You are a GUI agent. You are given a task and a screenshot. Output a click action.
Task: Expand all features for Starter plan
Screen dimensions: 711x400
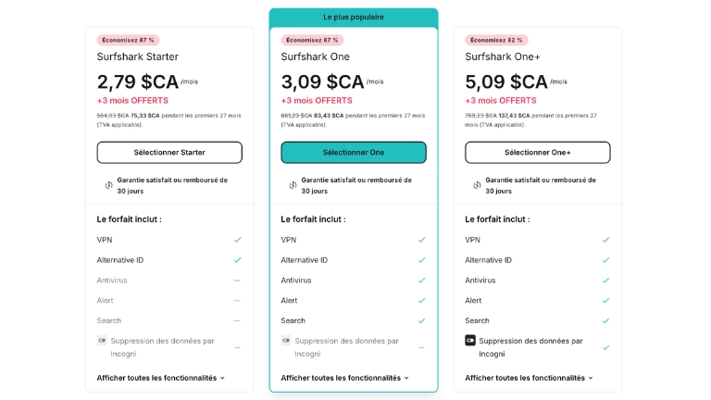(161, 378)
